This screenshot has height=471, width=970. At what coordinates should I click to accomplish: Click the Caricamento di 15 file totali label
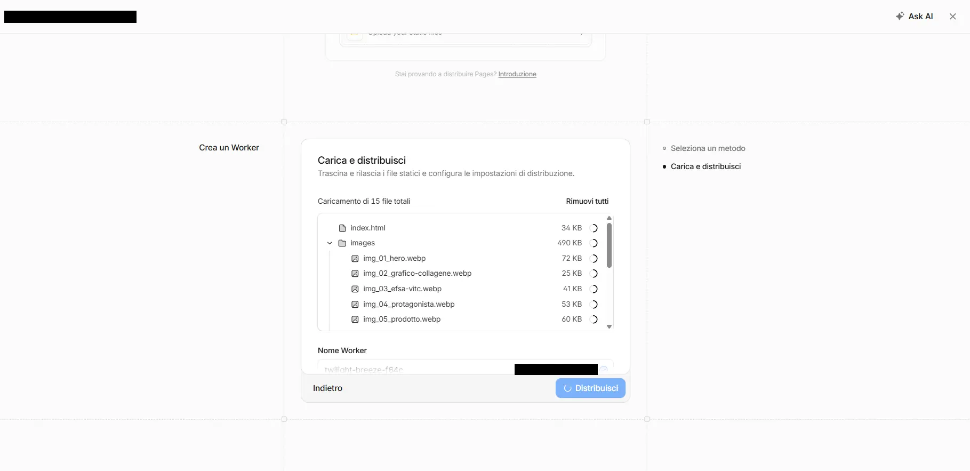point(364,201)
